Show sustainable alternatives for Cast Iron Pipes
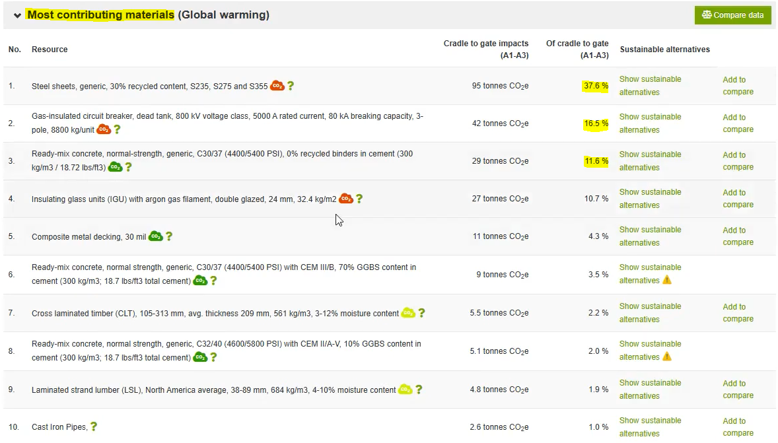 point(650,427)
